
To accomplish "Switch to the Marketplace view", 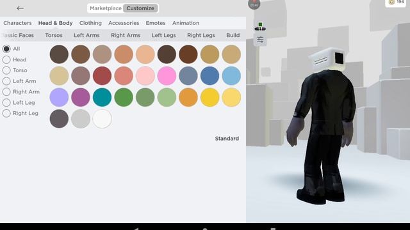I will point(106,8).
